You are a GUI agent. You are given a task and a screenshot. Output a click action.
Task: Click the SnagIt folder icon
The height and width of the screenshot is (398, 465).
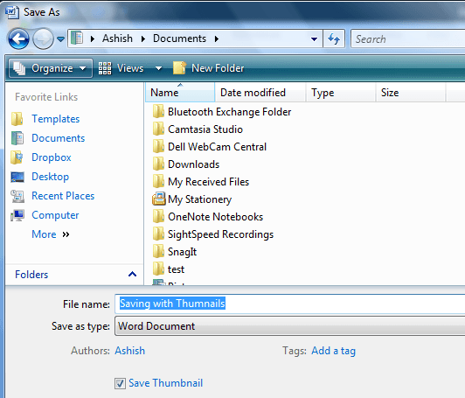[158, 252]
